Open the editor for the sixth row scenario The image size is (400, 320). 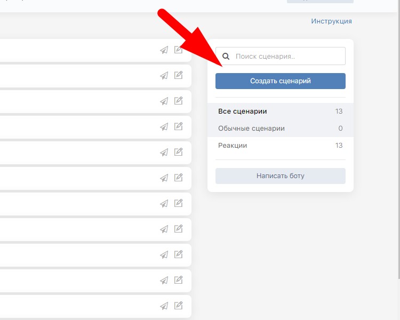(179, 178)
